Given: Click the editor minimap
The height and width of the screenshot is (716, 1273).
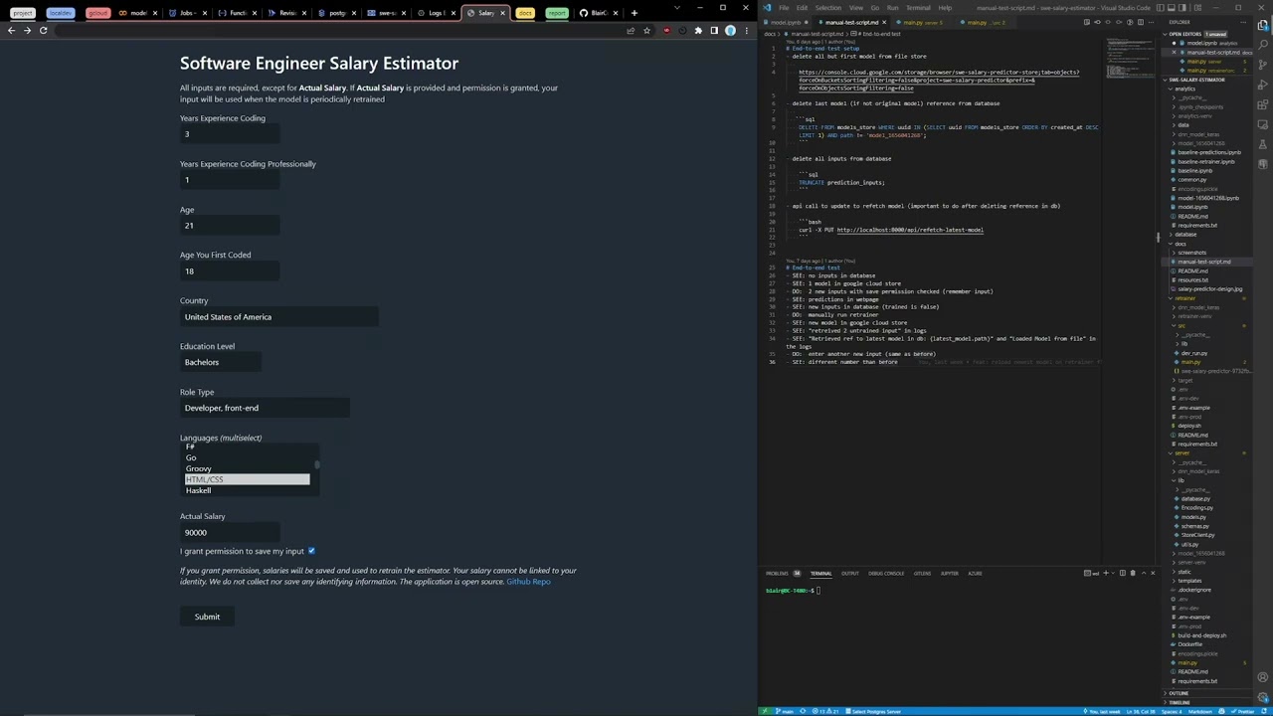Looking at the screenshot, I should pyautogui.click(x=1131, y=80).
